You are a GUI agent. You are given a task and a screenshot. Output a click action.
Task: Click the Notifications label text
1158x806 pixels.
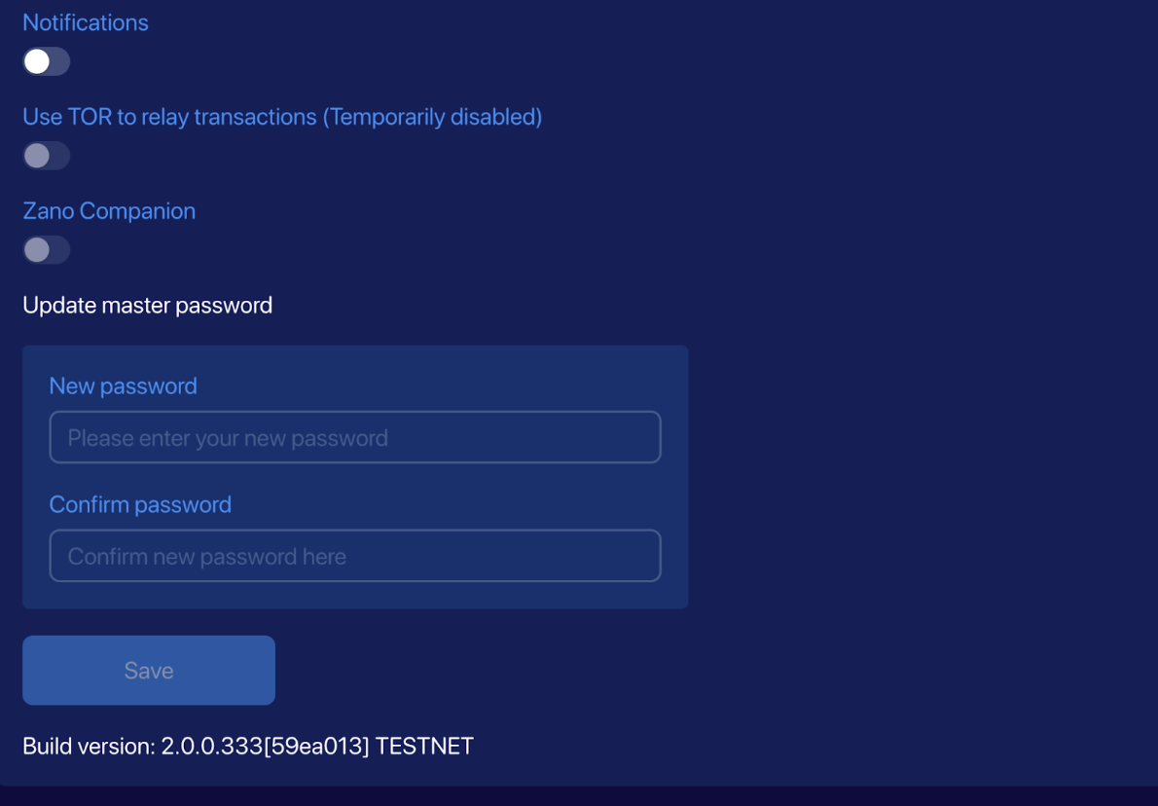(86, 22)
